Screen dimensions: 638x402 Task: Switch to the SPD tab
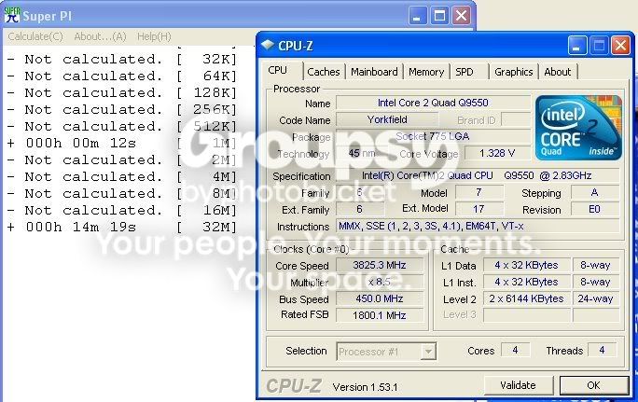pyautogui.click(x=465, y=72)
